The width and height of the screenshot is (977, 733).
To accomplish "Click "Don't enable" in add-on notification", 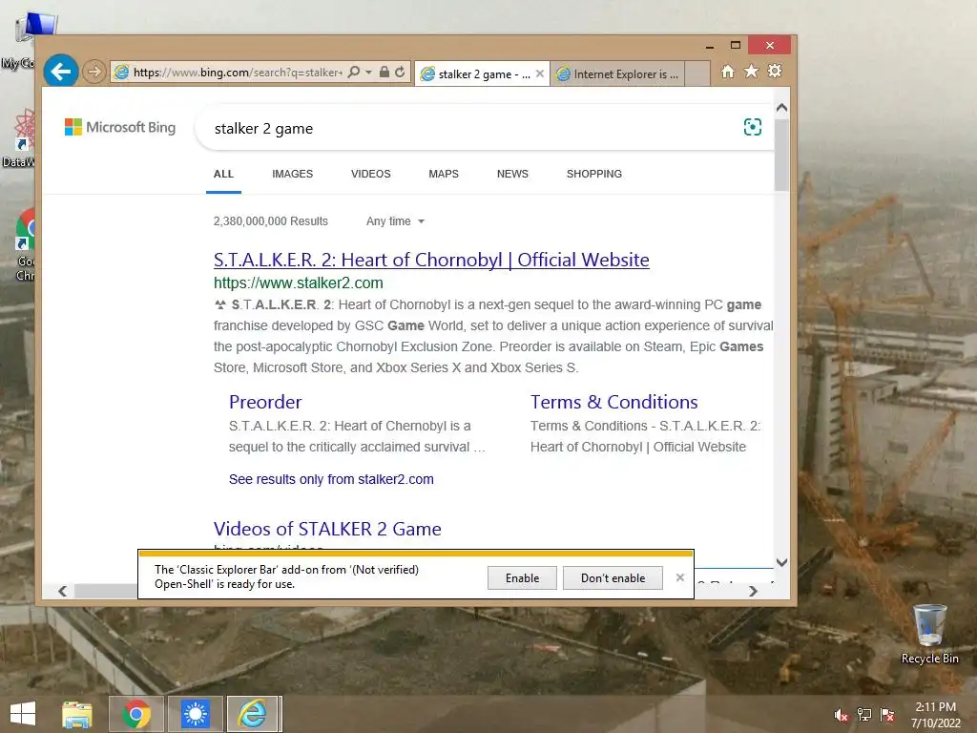I will (x=613, y=577).
